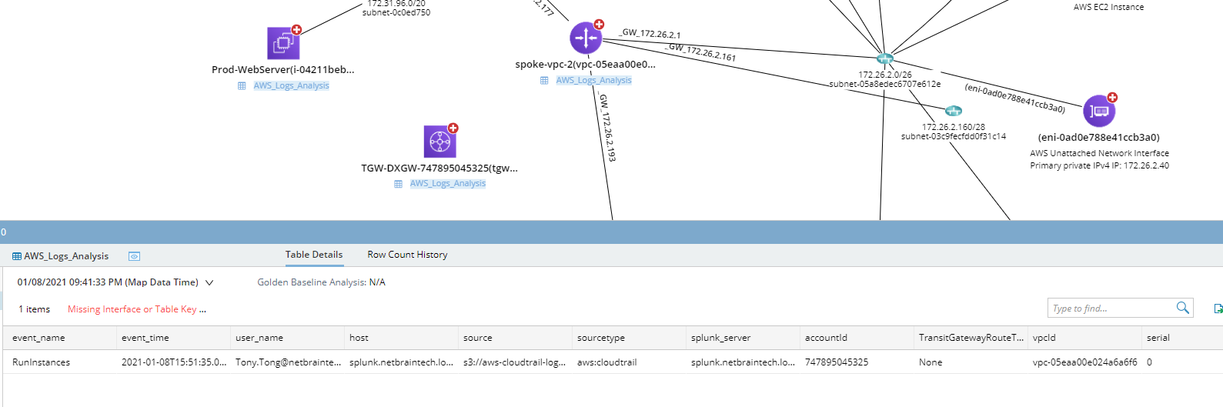The image size is (1223, 407).
Task: Select the s3://aws-cloudtrail-log... source cell
Action: [x=516, y=362]
